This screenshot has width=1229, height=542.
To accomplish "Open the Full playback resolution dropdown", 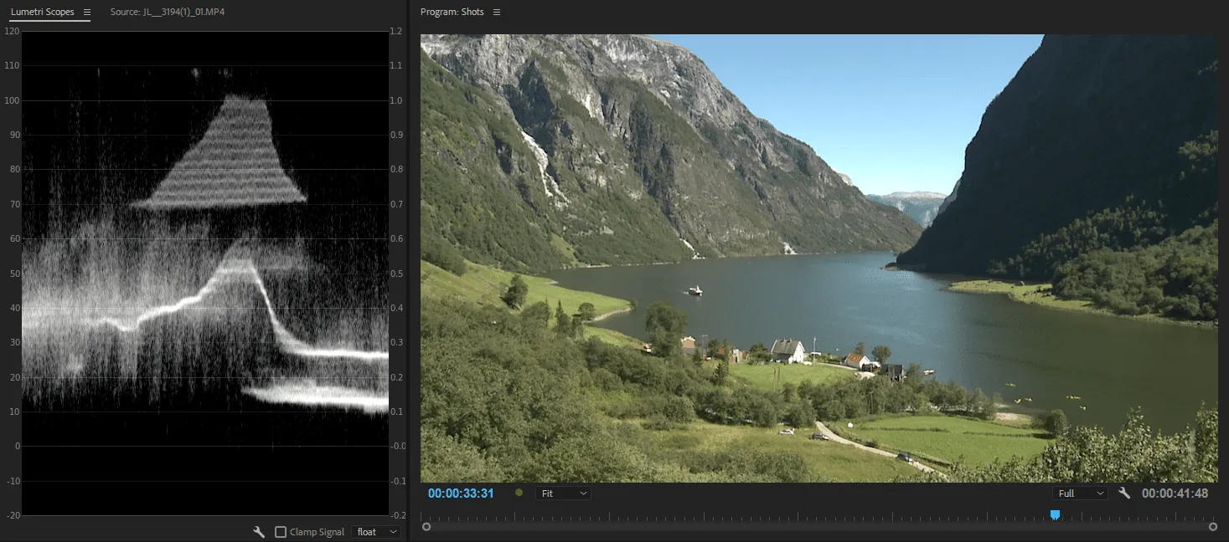I will (x=1079, y=493).
